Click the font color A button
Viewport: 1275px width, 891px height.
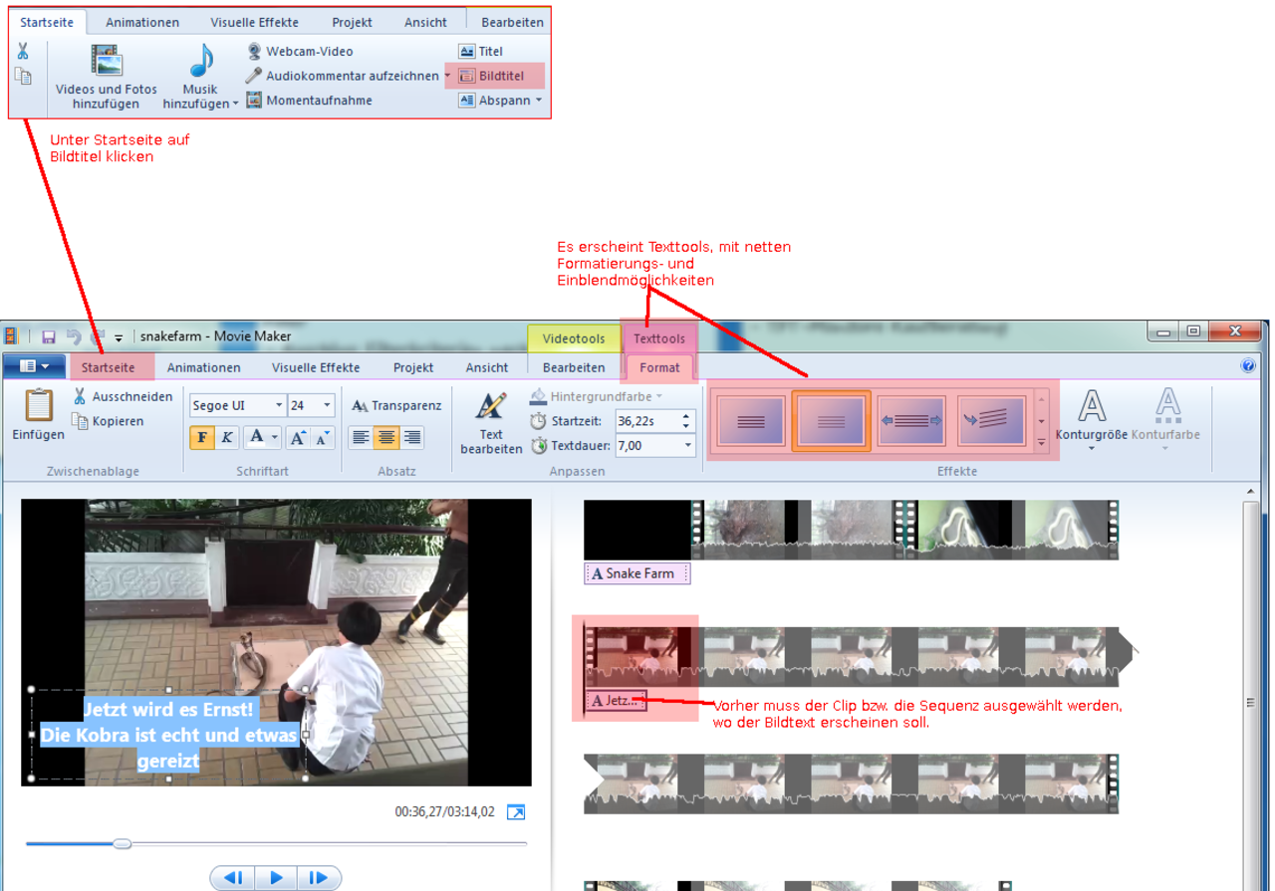click(257, 436)
